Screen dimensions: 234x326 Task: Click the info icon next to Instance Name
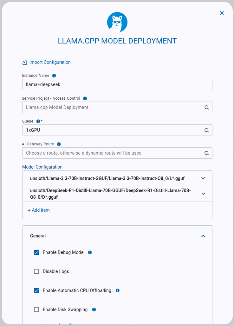tap(54, 76)
